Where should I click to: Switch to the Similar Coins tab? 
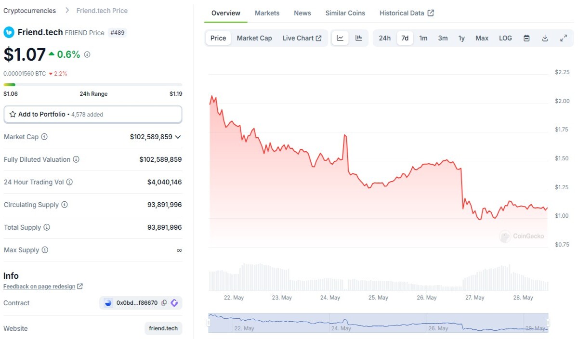click(x=345, y=13)
